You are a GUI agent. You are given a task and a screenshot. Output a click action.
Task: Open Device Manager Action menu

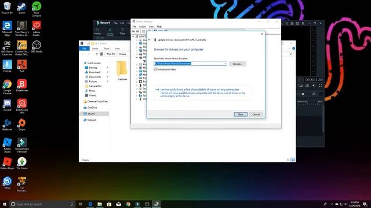point(143,27)
